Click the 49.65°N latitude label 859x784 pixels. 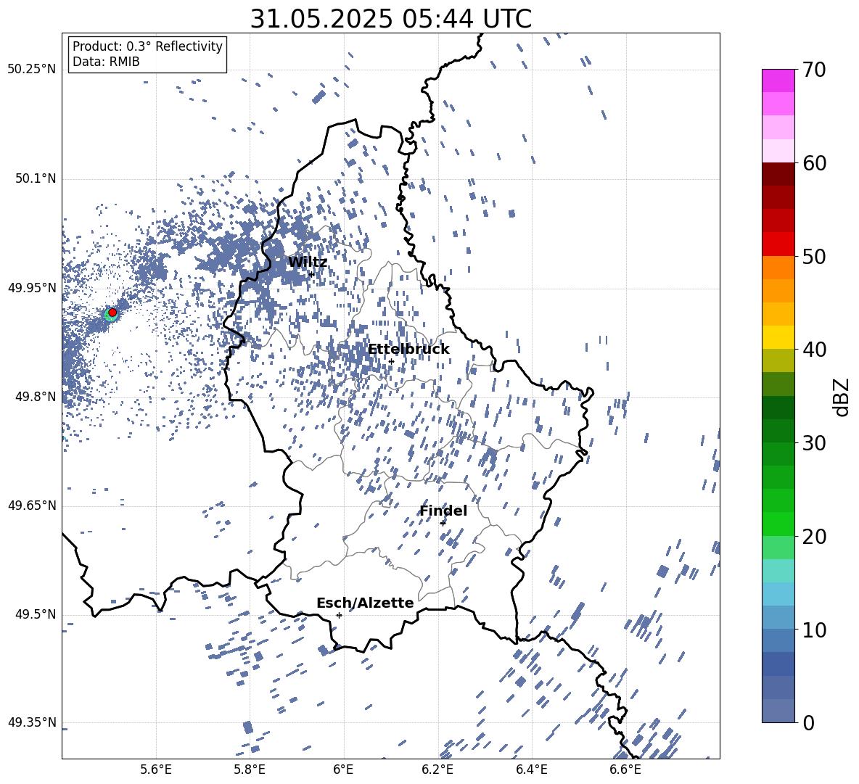tap(32, 506)
